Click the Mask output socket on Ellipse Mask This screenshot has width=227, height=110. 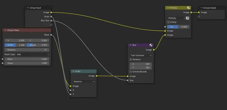[x=51, y=35]
